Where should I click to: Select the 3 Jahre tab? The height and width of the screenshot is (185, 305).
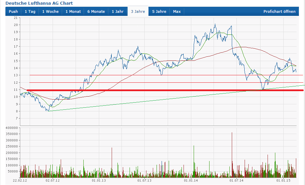pos(138,11)
